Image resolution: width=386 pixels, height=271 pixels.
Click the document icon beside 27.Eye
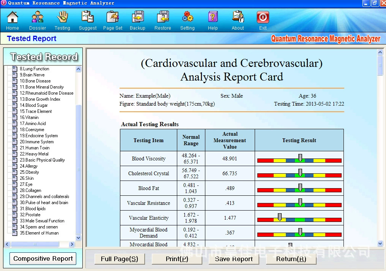point(15,184)
